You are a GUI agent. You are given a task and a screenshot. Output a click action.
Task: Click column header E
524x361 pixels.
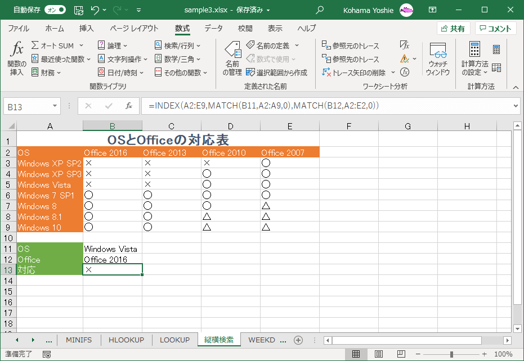(290, 126)
